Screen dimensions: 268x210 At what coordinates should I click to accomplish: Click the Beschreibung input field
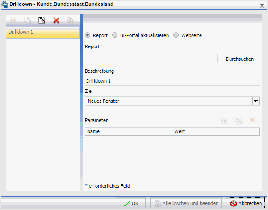(172, 81)
